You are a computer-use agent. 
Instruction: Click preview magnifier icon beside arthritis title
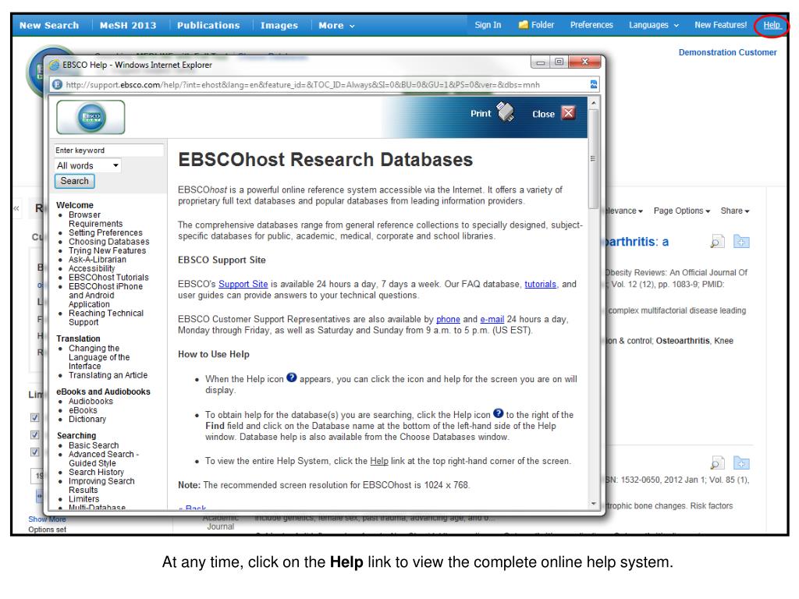pos(718,242)
